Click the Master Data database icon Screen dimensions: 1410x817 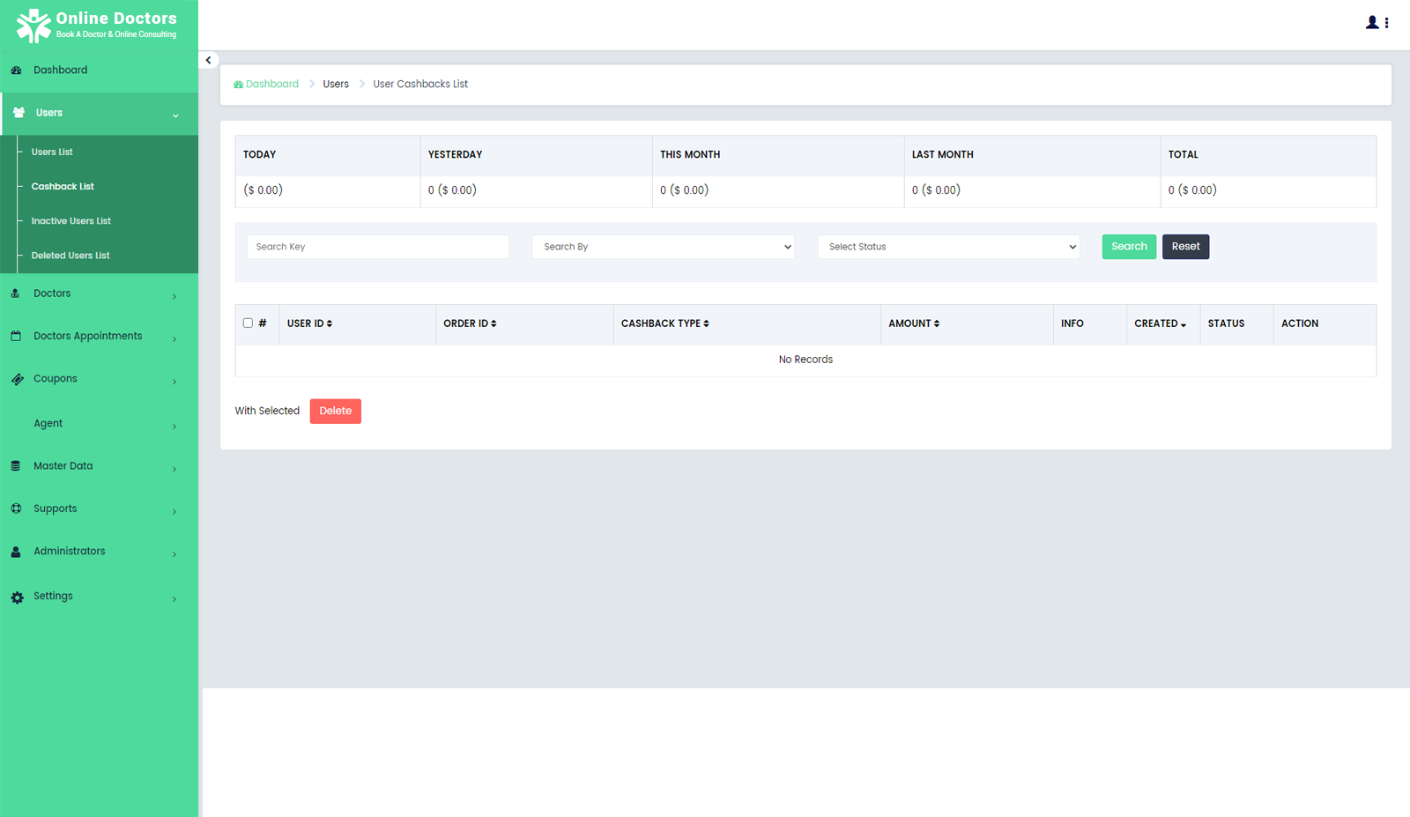point(15,466)
